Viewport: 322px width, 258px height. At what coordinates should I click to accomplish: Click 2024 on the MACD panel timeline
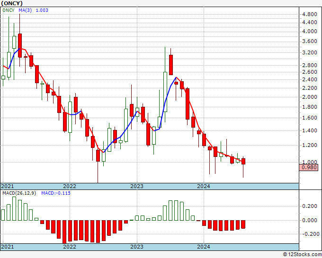tap(204, 247)
